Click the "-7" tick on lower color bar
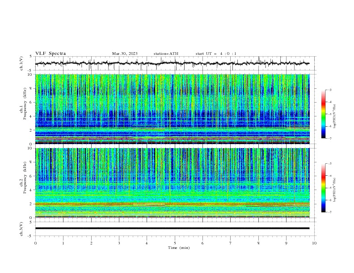354x273 pixels. tap(329, 212)
